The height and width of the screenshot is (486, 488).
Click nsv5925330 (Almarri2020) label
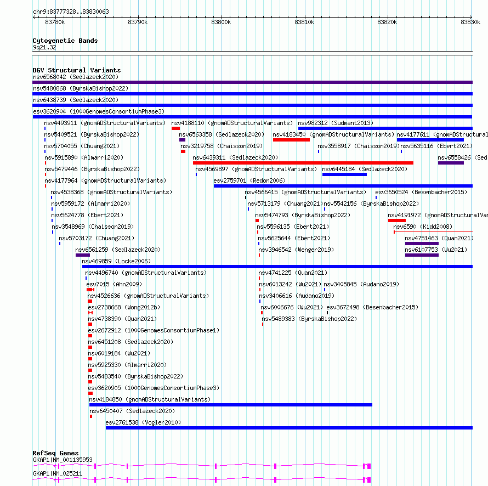127,365
